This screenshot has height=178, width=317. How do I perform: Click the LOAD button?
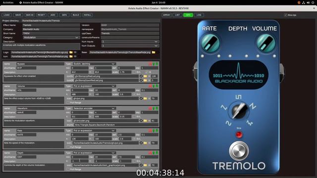[x=6, y=15]
